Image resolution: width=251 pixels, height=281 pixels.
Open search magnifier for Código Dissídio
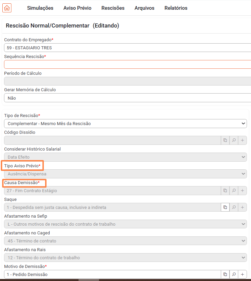coord(234,140)
